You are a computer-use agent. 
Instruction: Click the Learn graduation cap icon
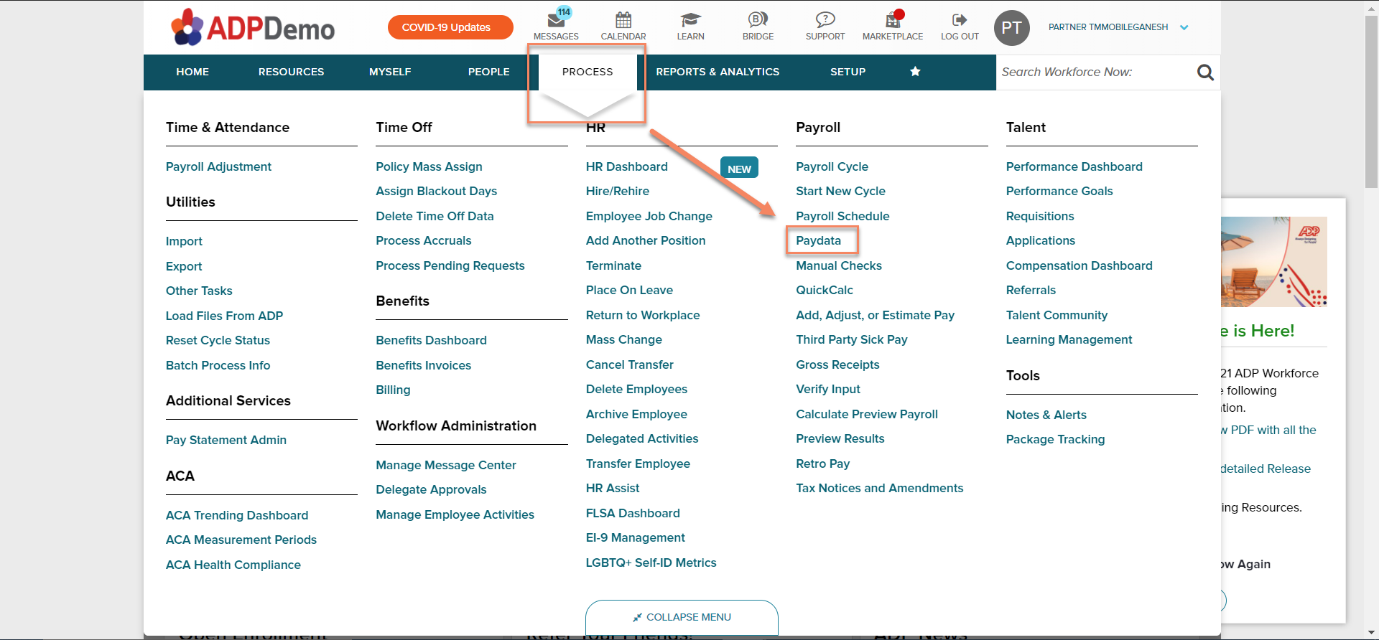(690, 20)
